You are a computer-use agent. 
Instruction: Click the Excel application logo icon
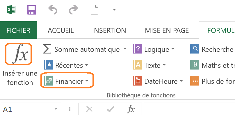pyautogui.click(x=11, y=10)
